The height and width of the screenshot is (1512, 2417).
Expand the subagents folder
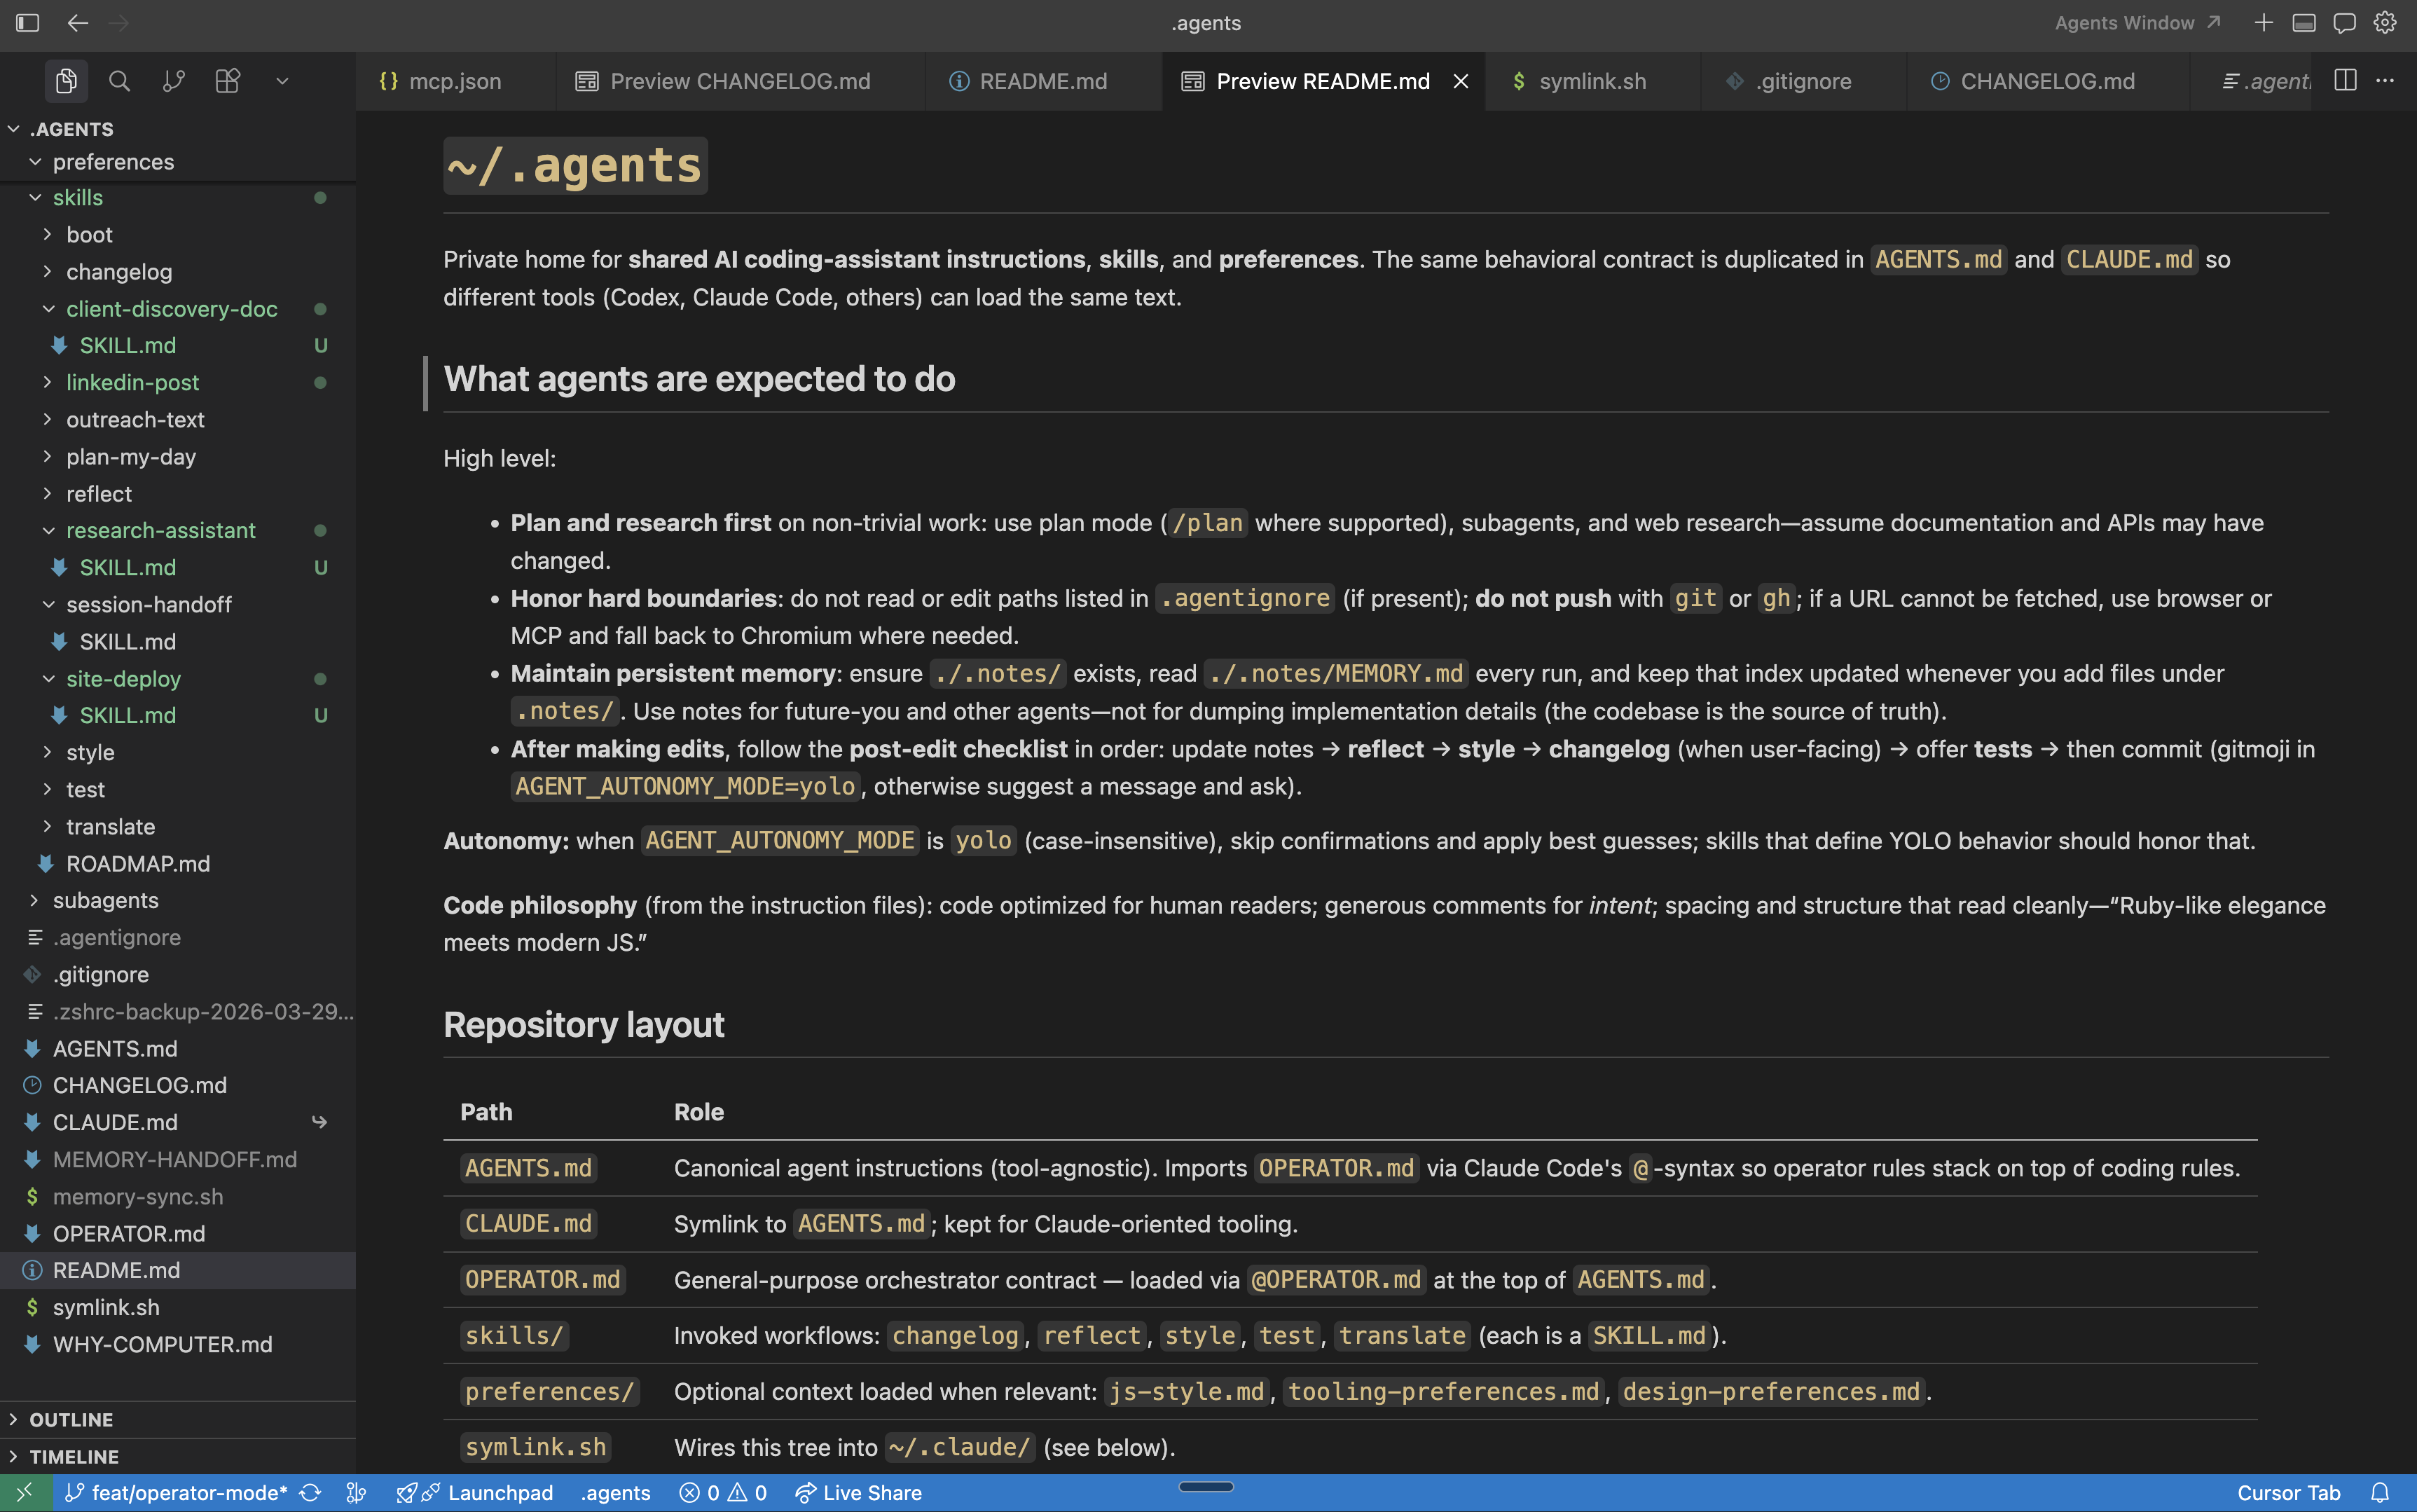point(178,901)
